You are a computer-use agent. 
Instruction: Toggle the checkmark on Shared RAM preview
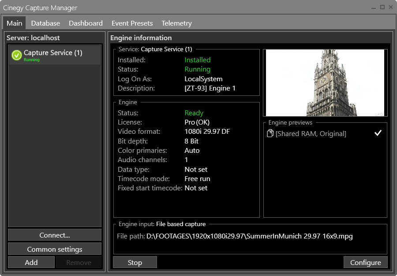pos(378,132)
